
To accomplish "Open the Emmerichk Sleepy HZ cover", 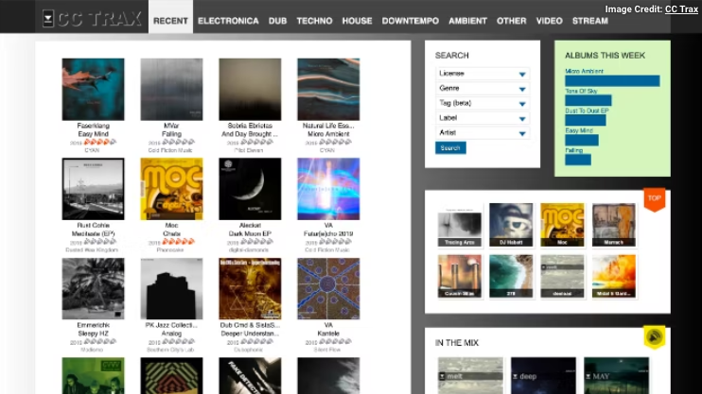I will pos(93,289).
